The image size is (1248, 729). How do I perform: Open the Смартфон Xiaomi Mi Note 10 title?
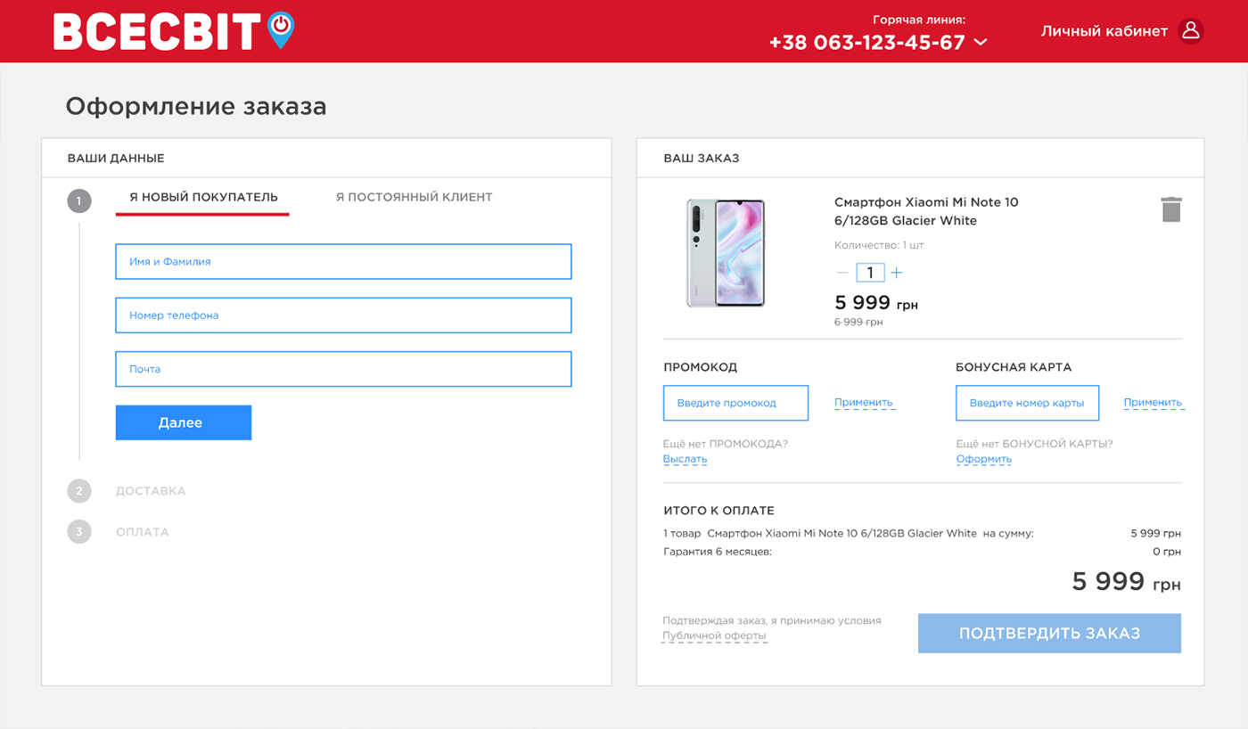pos(926,211)
